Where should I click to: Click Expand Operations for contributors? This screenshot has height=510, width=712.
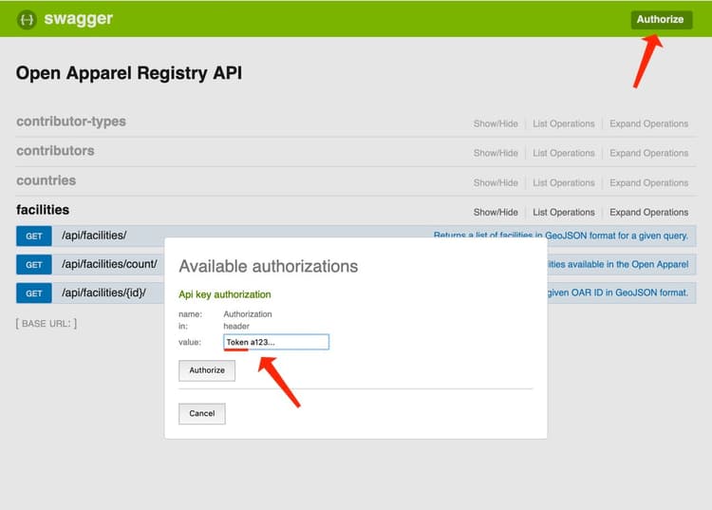point(649,153)
